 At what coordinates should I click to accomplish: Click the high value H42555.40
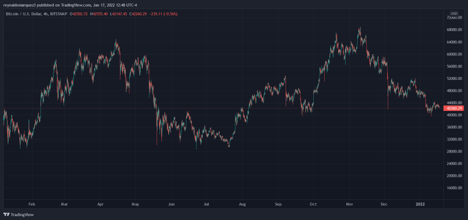99,14
